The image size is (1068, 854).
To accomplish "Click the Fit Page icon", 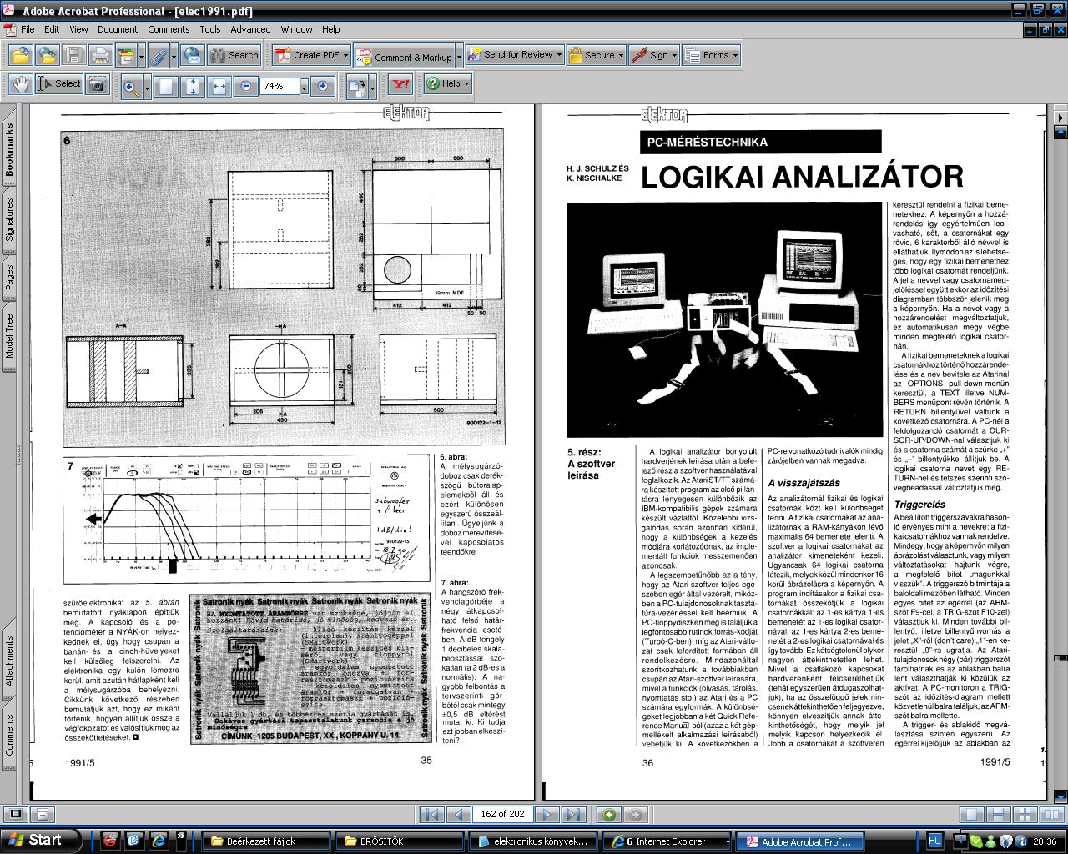I will pyautogui.click(x=193, y=86).
